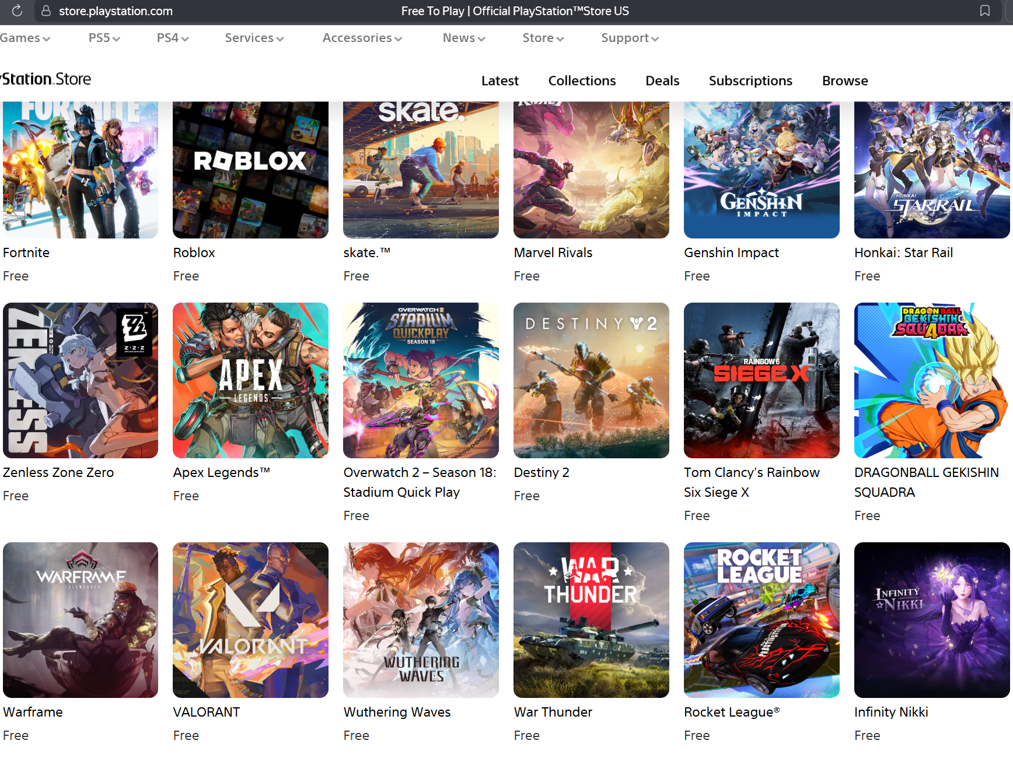The image size is (1013, 758).
Task: Open the VALORANT cover art
Action: (x=250, y=620)
